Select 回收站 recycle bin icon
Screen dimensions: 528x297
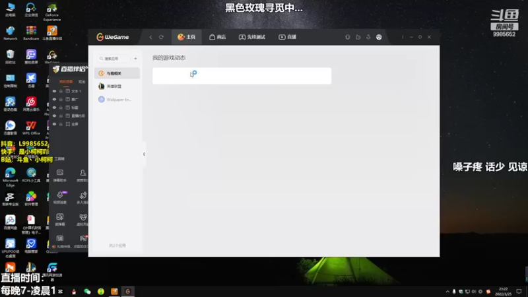(10, 57)
